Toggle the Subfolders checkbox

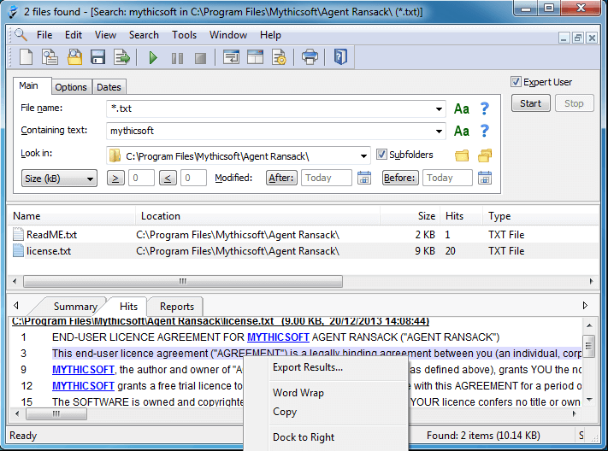pos(381,155)
